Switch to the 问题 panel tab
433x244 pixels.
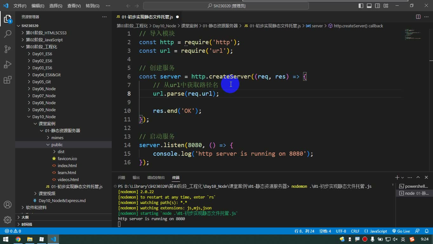[x=122, y=178]
